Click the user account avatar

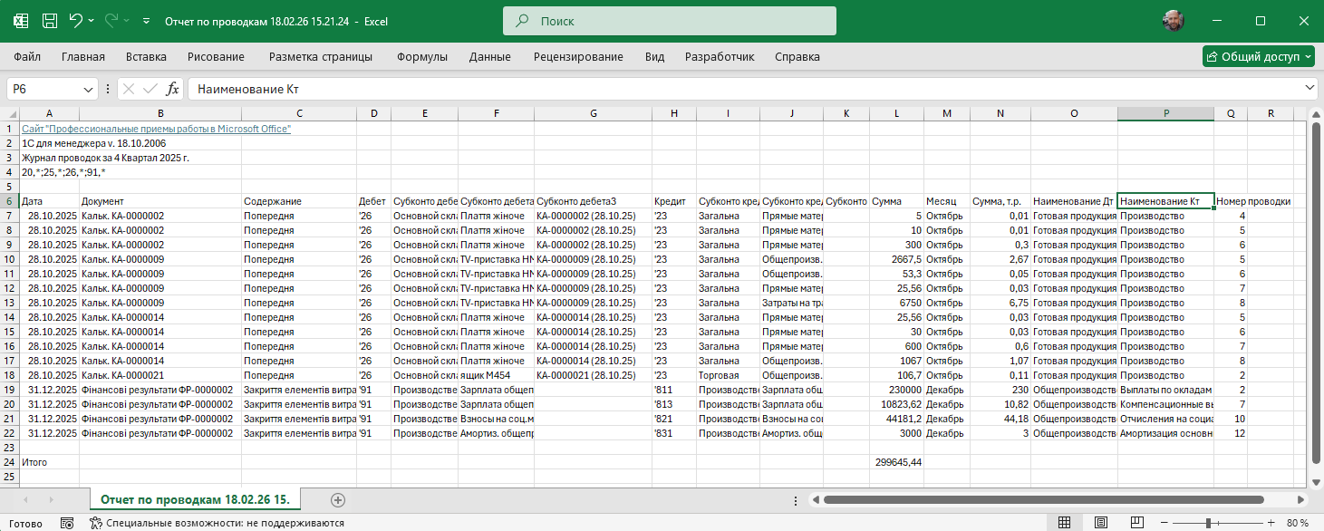pyautogui.click(x=1174, y=20)
